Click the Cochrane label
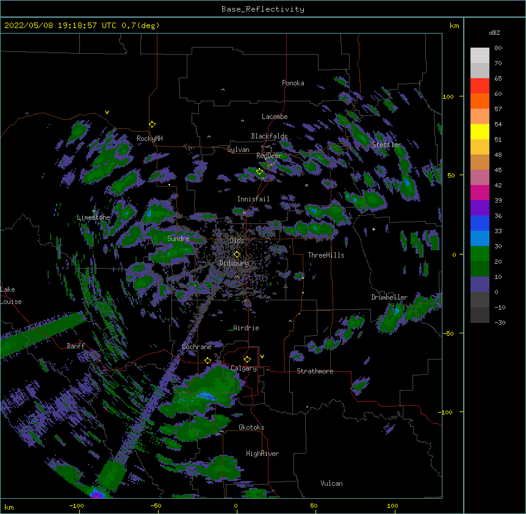Viewport: 526px width, 514px height. pos(196,347)
